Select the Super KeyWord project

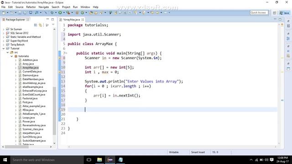19,41
